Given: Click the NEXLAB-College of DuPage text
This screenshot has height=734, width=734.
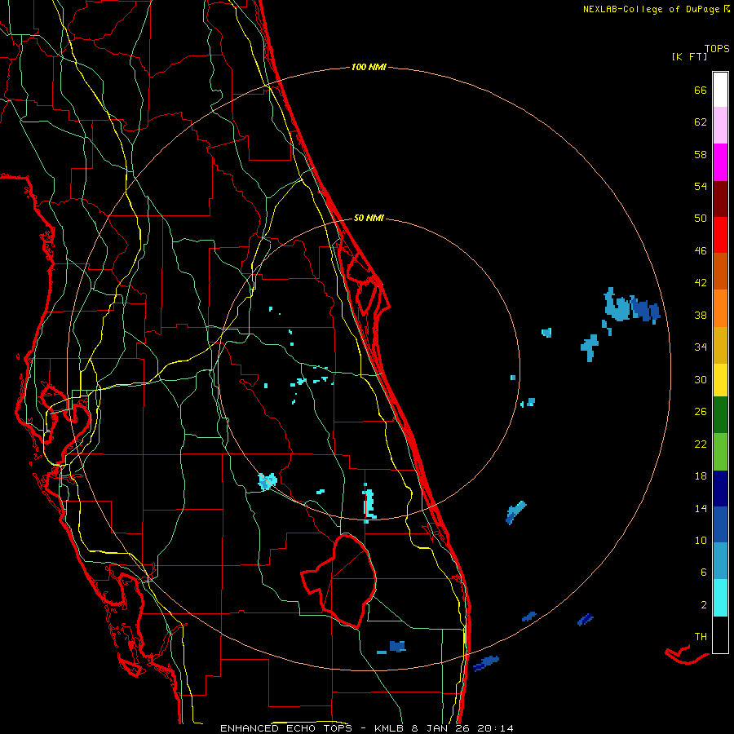Looking at the screenshot, I should [x=651, y=9].
